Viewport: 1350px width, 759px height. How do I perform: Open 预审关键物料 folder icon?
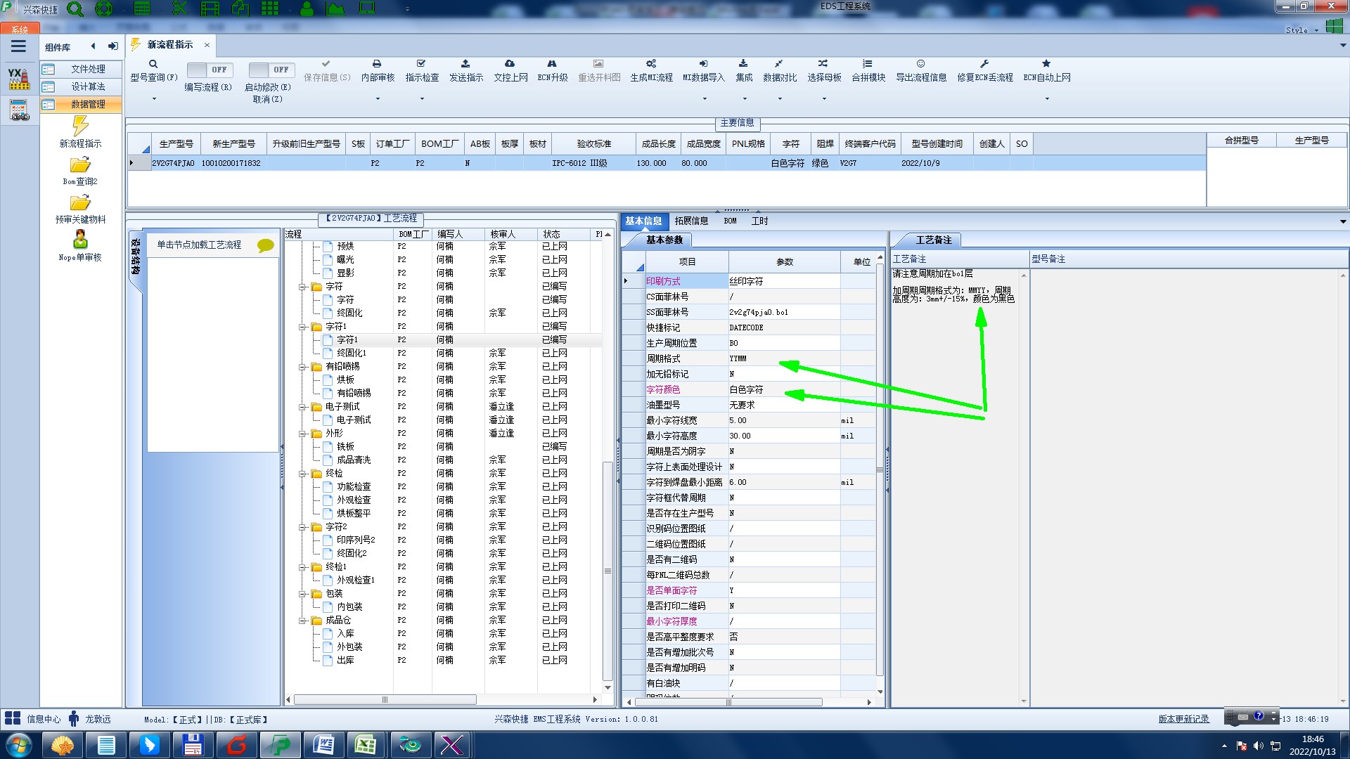tap(80, 203)
